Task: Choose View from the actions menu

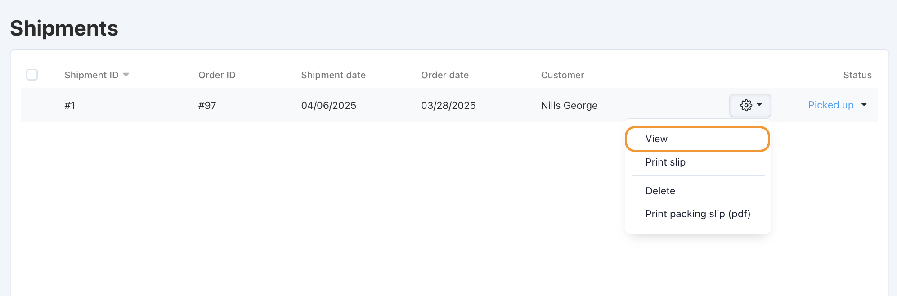Action: (x=698, y=139)
